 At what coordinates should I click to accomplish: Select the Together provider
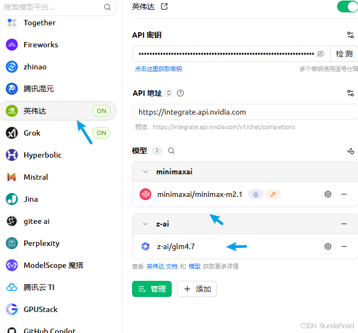(x=58, y=23)
